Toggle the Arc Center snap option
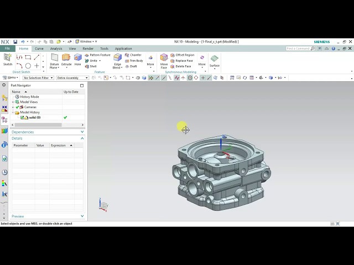The width and height of the screenshot is (354, 265). click(x=190, y=78)
